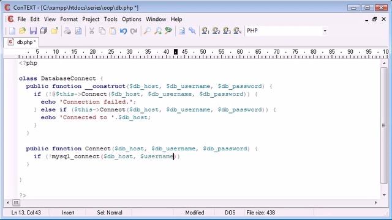Run user command 1 icon

click(205, 31)
